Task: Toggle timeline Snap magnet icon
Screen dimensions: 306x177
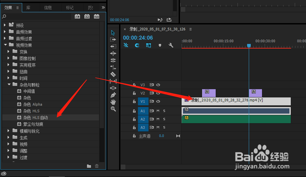Action: click(x=137, y=45)
